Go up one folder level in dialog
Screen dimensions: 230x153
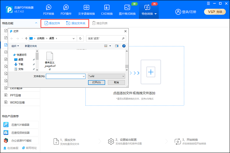pos(26,38)
